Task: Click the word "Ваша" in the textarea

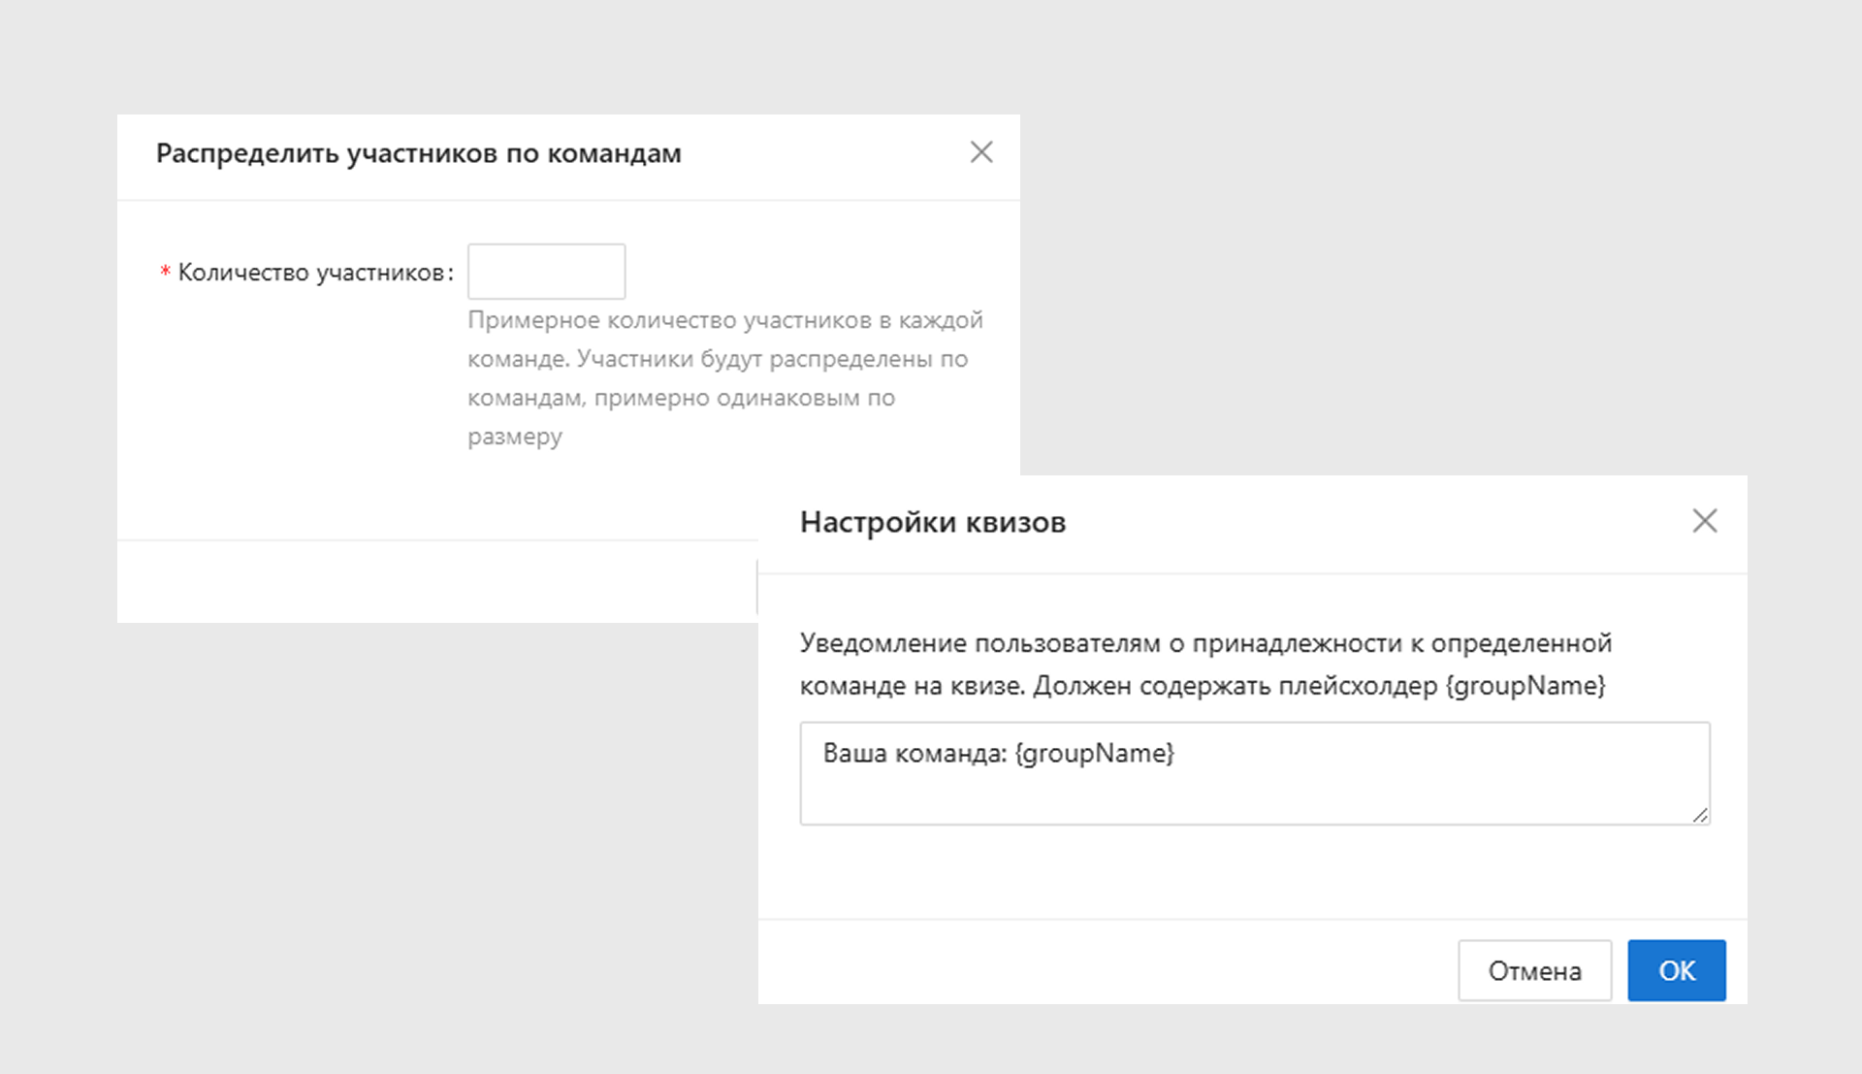Action: click(854, 754)
